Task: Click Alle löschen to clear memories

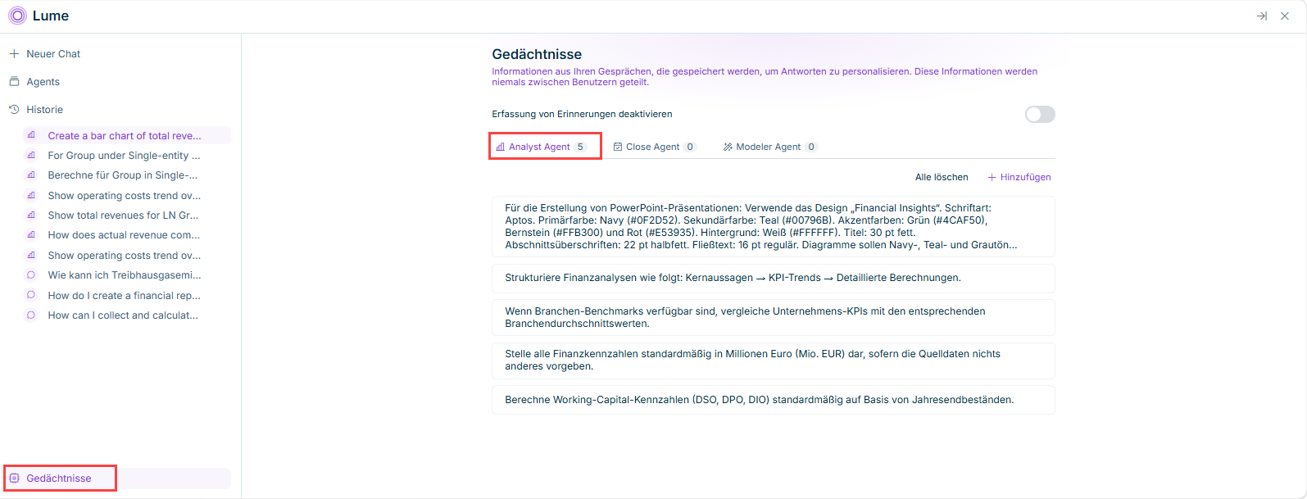Action: tap(942, 177)
